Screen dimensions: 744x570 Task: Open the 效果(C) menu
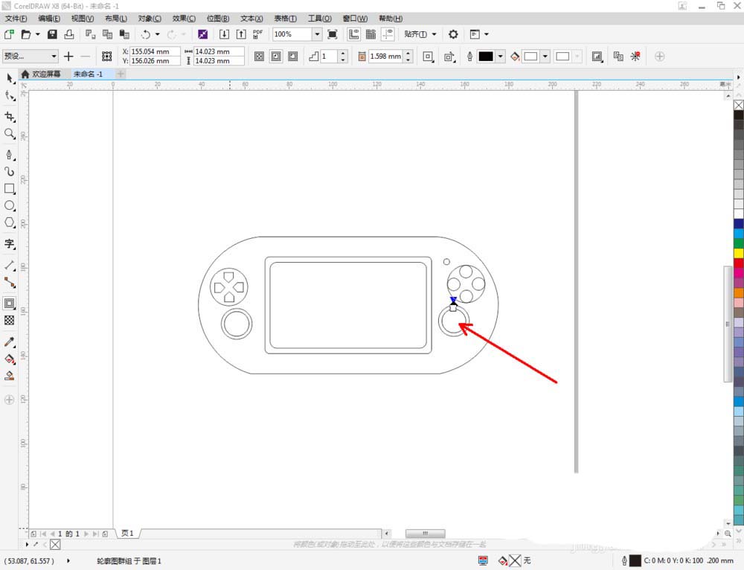pyautogui.click(x=184, y=18)
